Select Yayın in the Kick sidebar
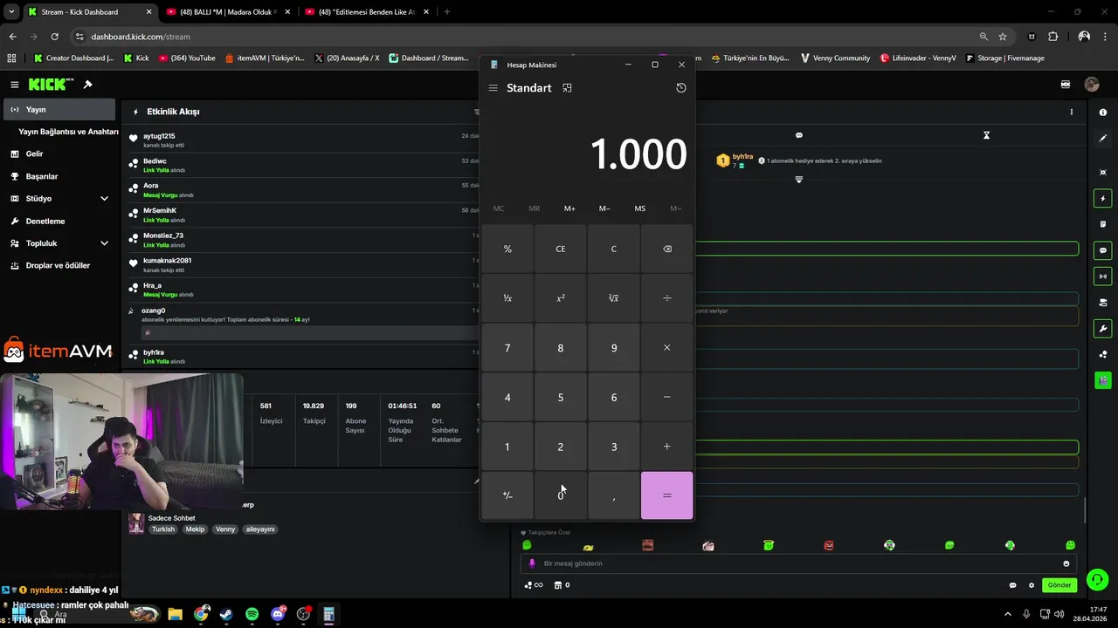The width and height of the screenshot is (1118, 628). (59, 110)
